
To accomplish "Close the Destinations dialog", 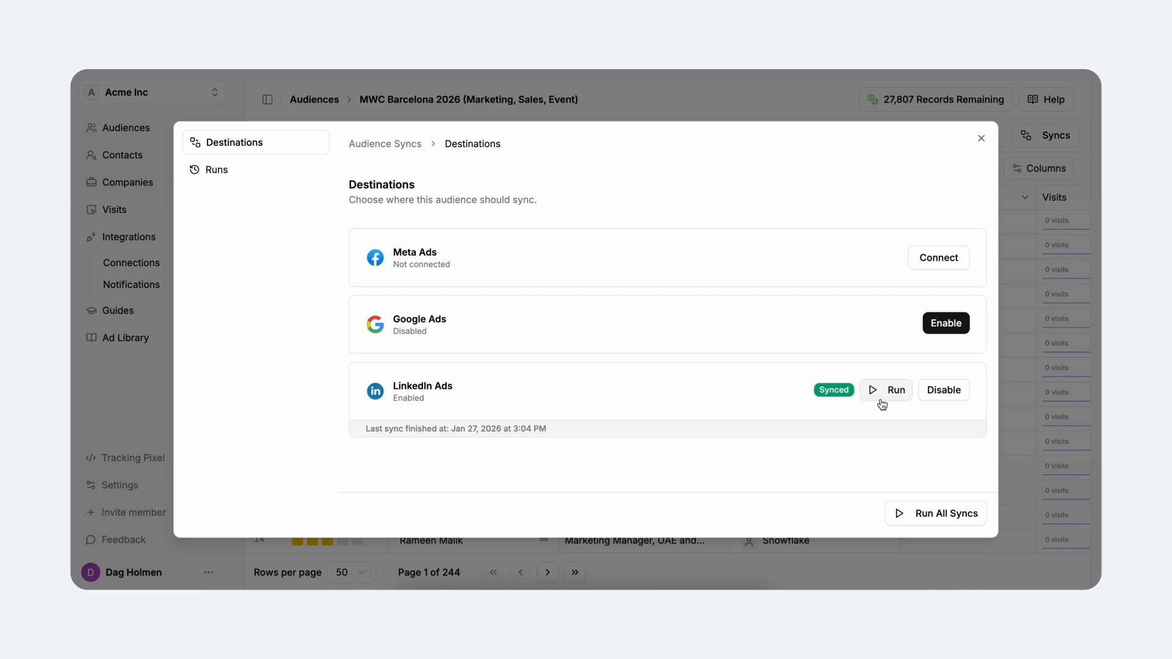I will (981, 139).
